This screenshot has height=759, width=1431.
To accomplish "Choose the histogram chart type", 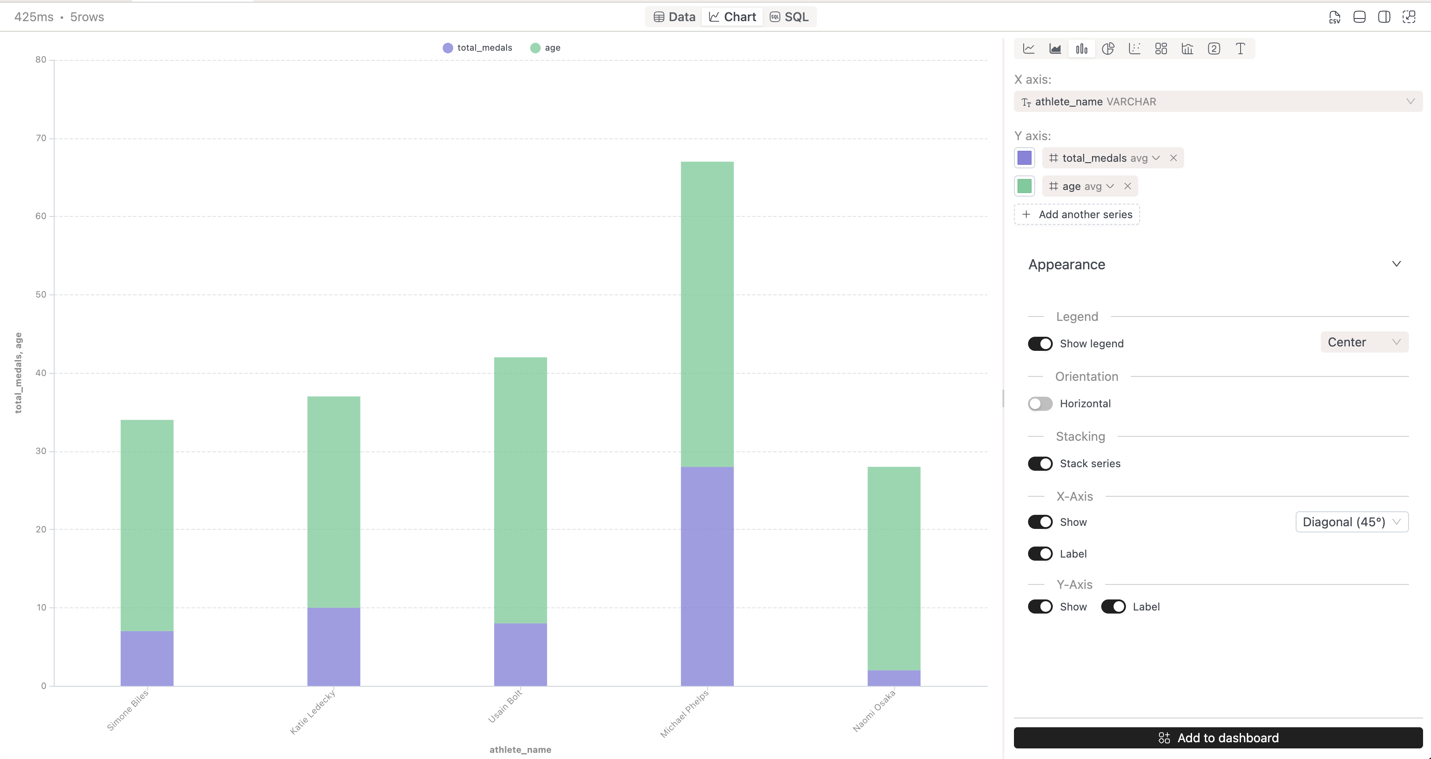I will pyautogui.click(x=1187, y=48).
